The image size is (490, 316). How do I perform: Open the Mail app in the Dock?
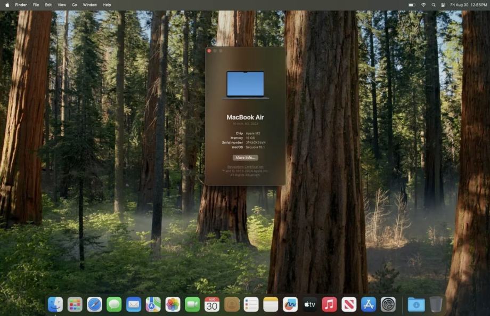coord(134,304)
